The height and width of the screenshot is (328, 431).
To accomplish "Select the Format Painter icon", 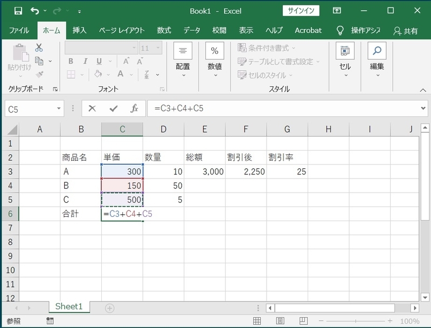I will (39, 74).
